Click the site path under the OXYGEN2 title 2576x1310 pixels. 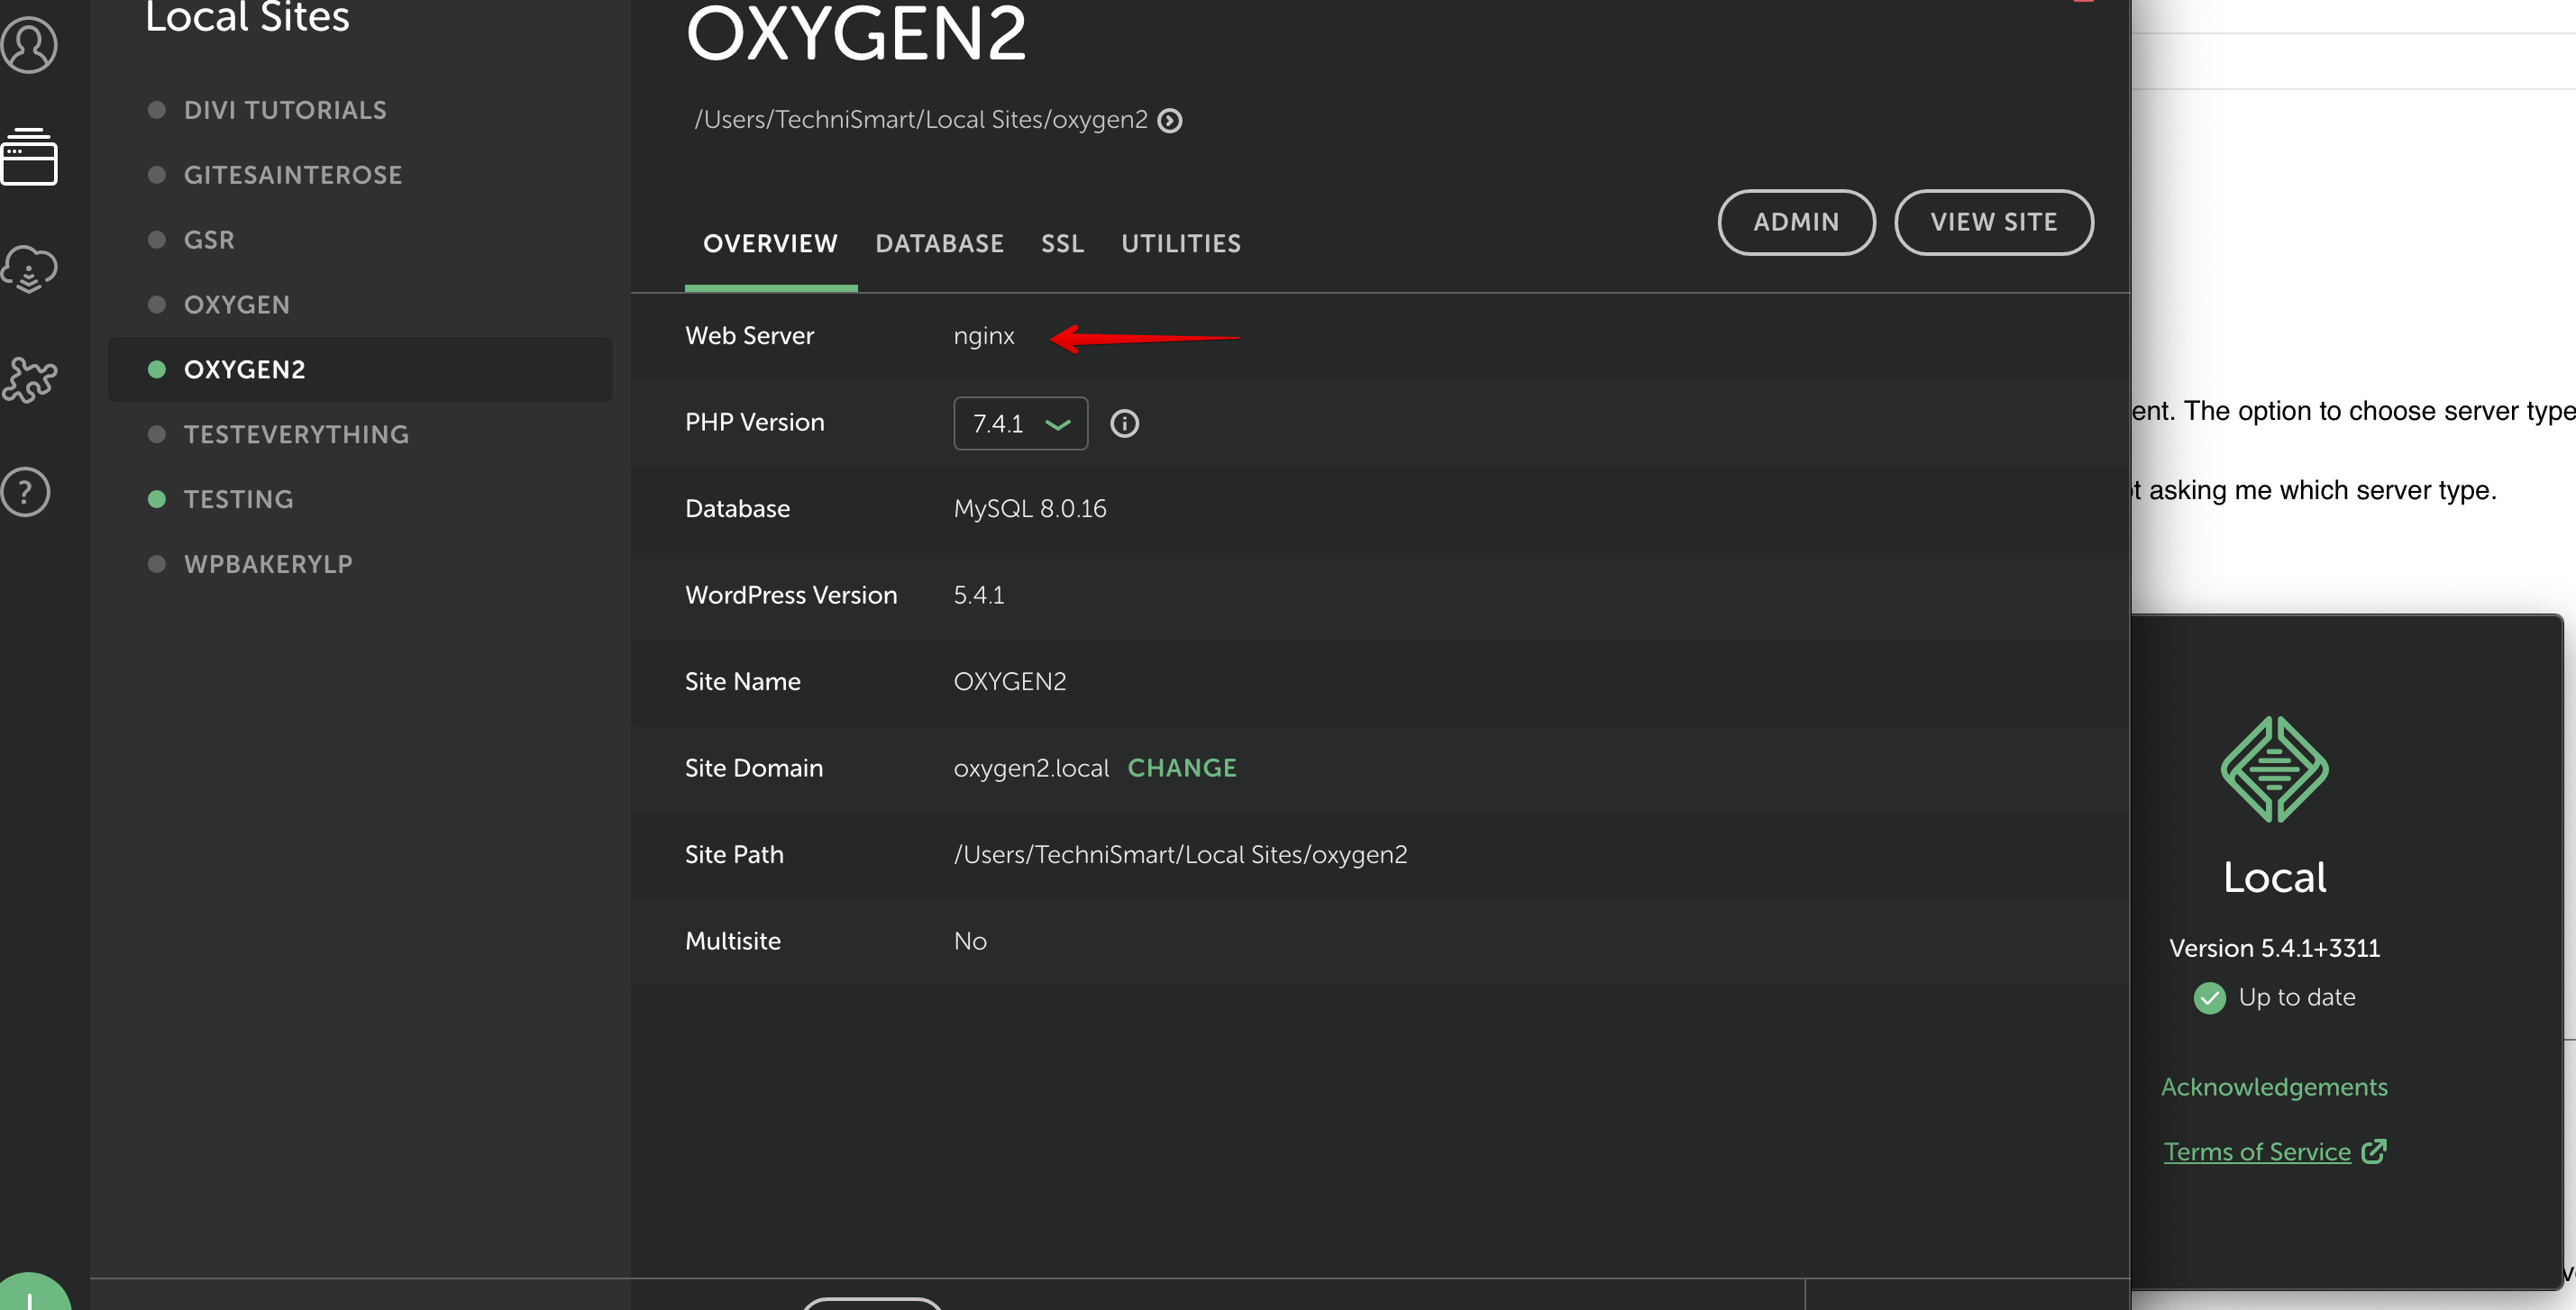click(x=921, y=120)
